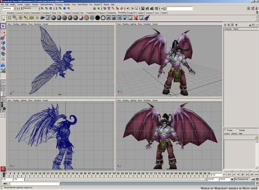Click the red X shelf icon
Viewport: 259px width, 190px height.
(136, 18)
